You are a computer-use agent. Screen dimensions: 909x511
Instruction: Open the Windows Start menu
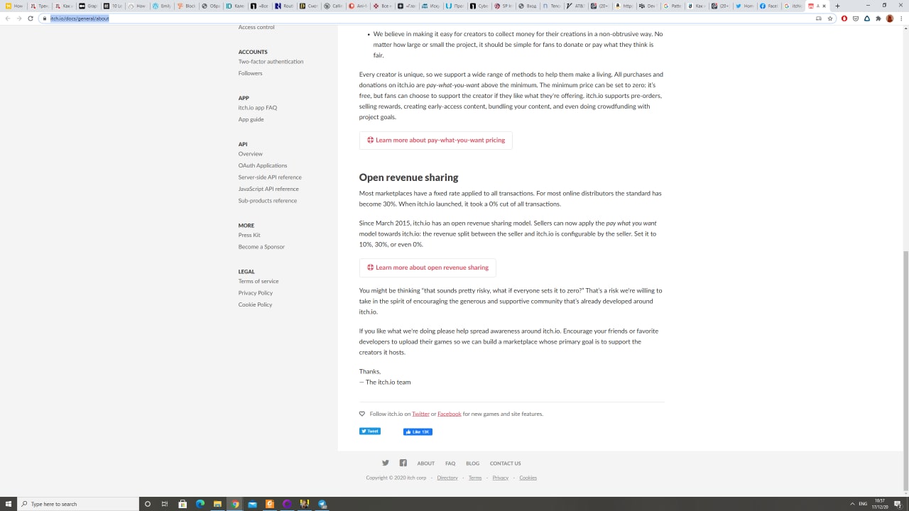(x=9, y=504)
